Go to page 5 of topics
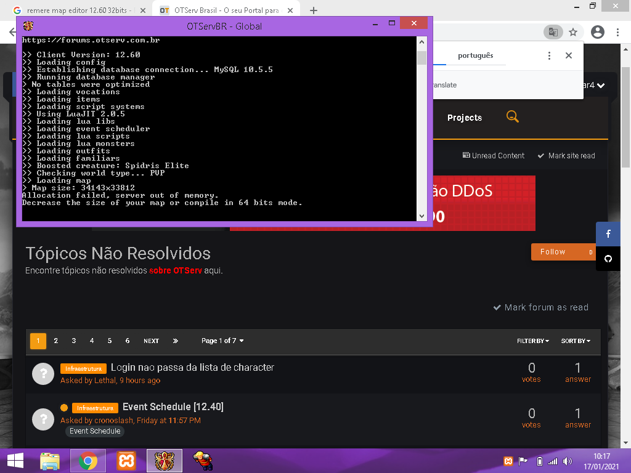Image resolution: width=631 pixels, height=473 pixels. pos(110,341)
